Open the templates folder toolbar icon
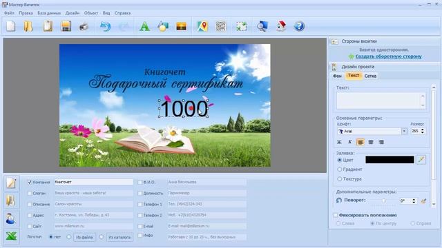 point(28,26)
